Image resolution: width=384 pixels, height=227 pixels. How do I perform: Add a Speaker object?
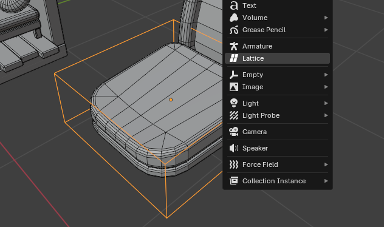[x=277, y=148]
